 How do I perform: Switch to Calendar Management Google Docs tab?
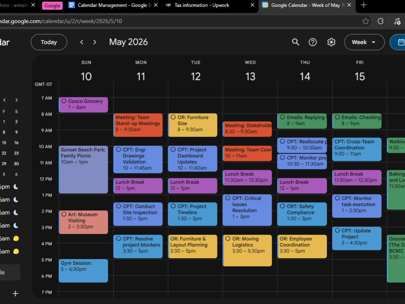pos(113,5)
